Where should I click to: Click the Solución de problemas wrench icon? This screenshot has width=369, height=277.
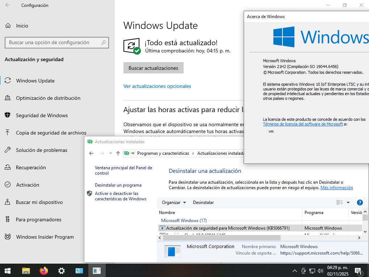[x=8, y=150]
